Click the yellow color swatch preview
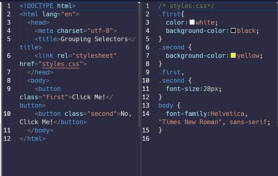The width and height of the screenshot is (278, 176). click(x=233, y=56)
